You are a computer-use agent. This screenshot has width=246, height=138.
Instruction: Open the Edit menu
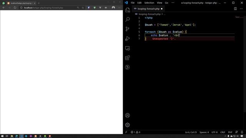pos(139,3)
